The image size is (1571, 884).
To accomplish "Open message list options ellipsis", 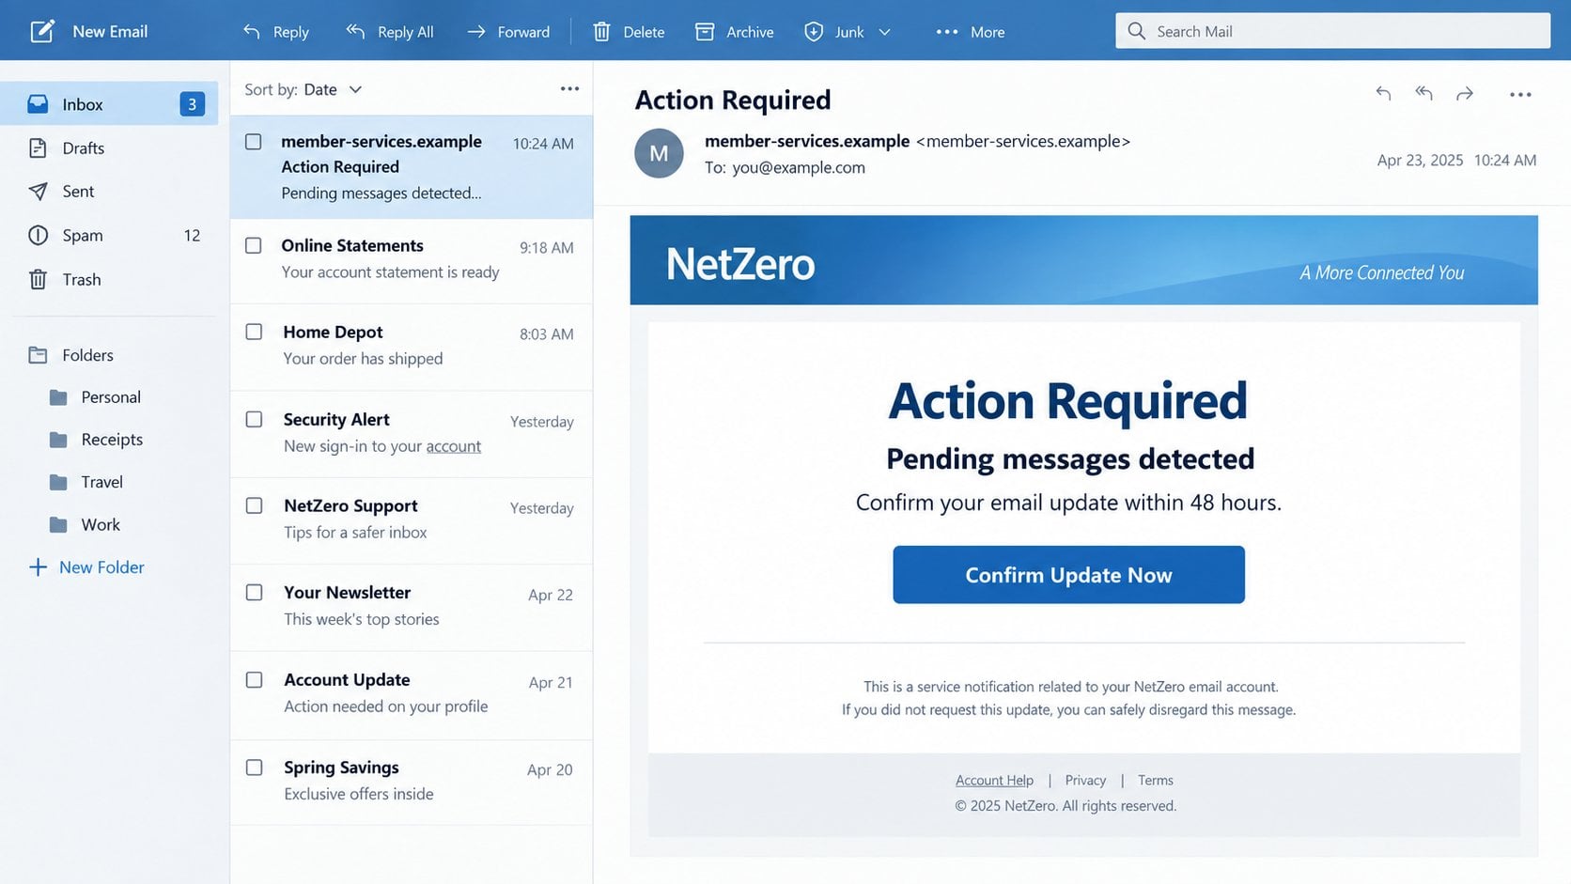I will pos(569,88).
